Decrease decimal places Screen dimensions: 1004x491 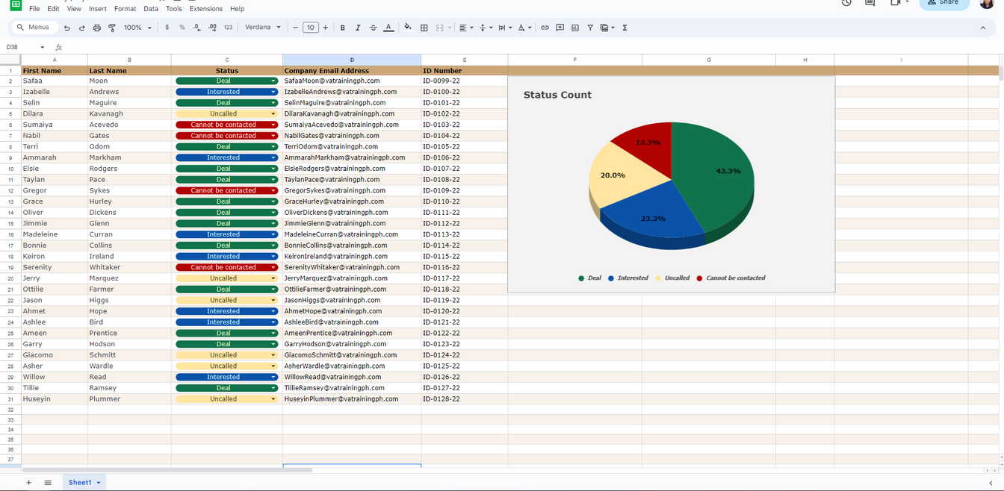click(197, 28)
